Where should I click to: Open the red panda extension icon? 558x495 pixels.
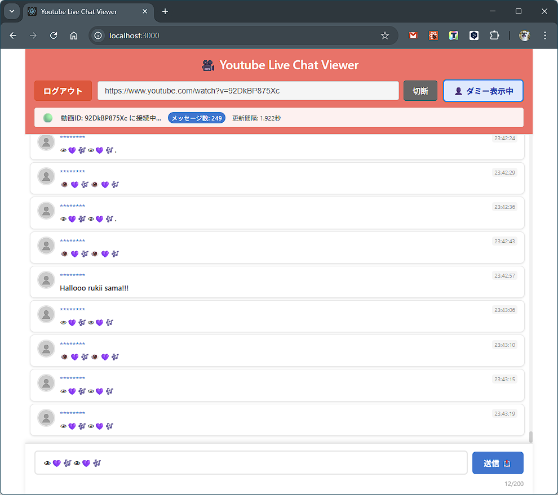(433, 35)
